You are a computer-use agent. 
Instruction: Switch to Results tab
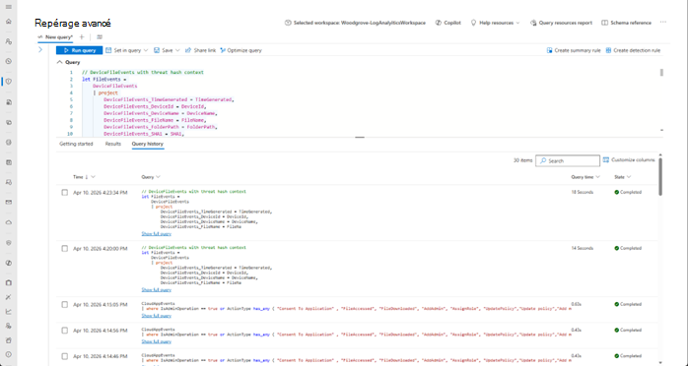[112, 144]
